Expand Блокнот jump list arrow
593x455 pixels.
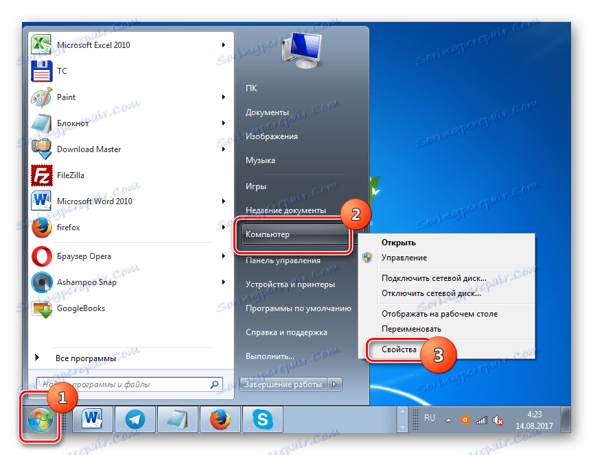[x=224, y=123]
